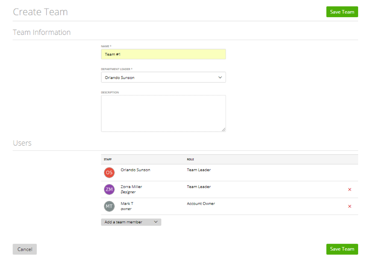Click the bottom Save Team button
Image resolution: width=375 pixels, height=259 pixels.
point(342,249)
